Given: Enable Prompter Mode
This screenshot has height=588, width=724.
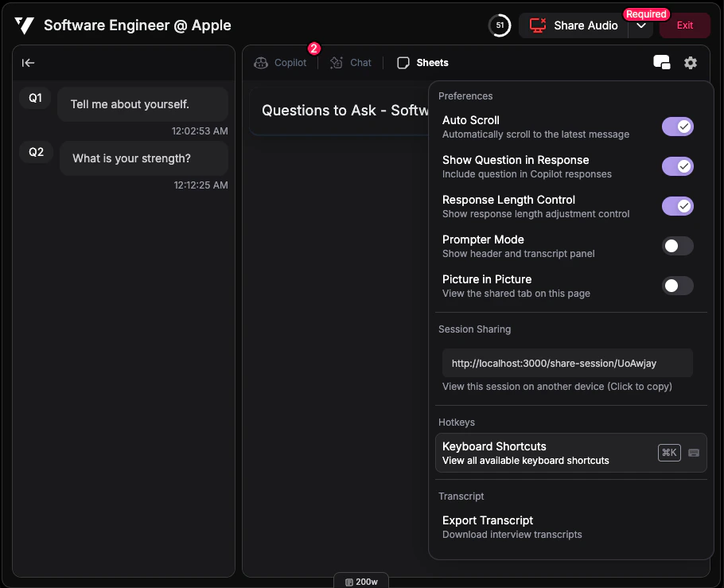Looking at the screenshot, I should 677,246.
